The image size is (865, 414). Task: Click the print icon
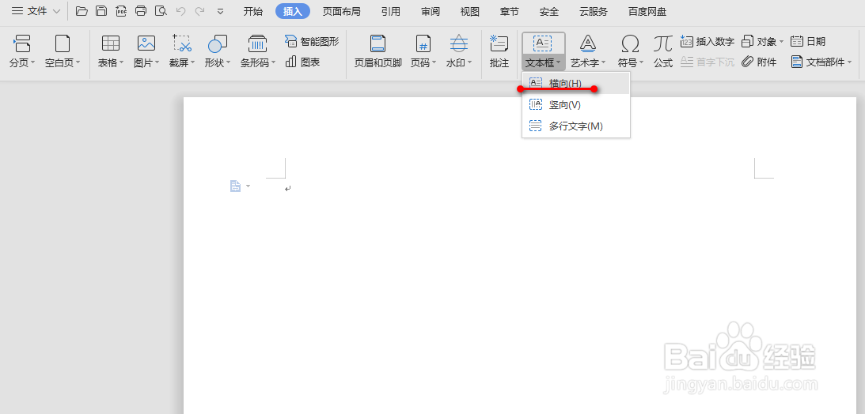point(141,11)
